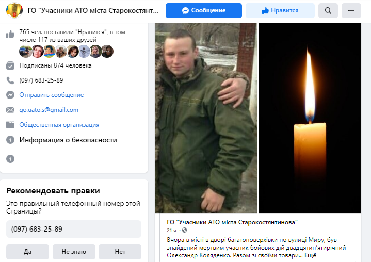Image resolution: width=371 pixels, height=262 pixels.
Task: Open the candle image in post
Action: tap(310, 118)
